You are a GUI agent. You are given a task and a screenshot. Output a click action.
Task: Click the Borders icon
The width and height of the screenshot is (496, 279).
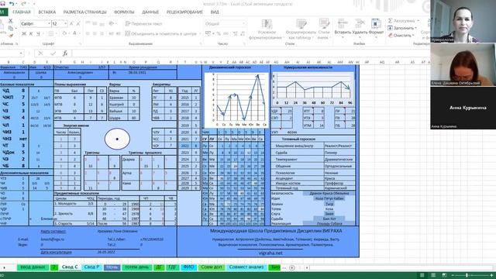(x=51, y=33)
